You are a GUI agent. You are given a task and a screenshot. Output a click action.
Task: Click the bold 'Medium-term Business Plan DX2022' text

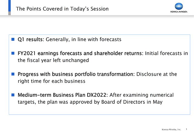62,95
